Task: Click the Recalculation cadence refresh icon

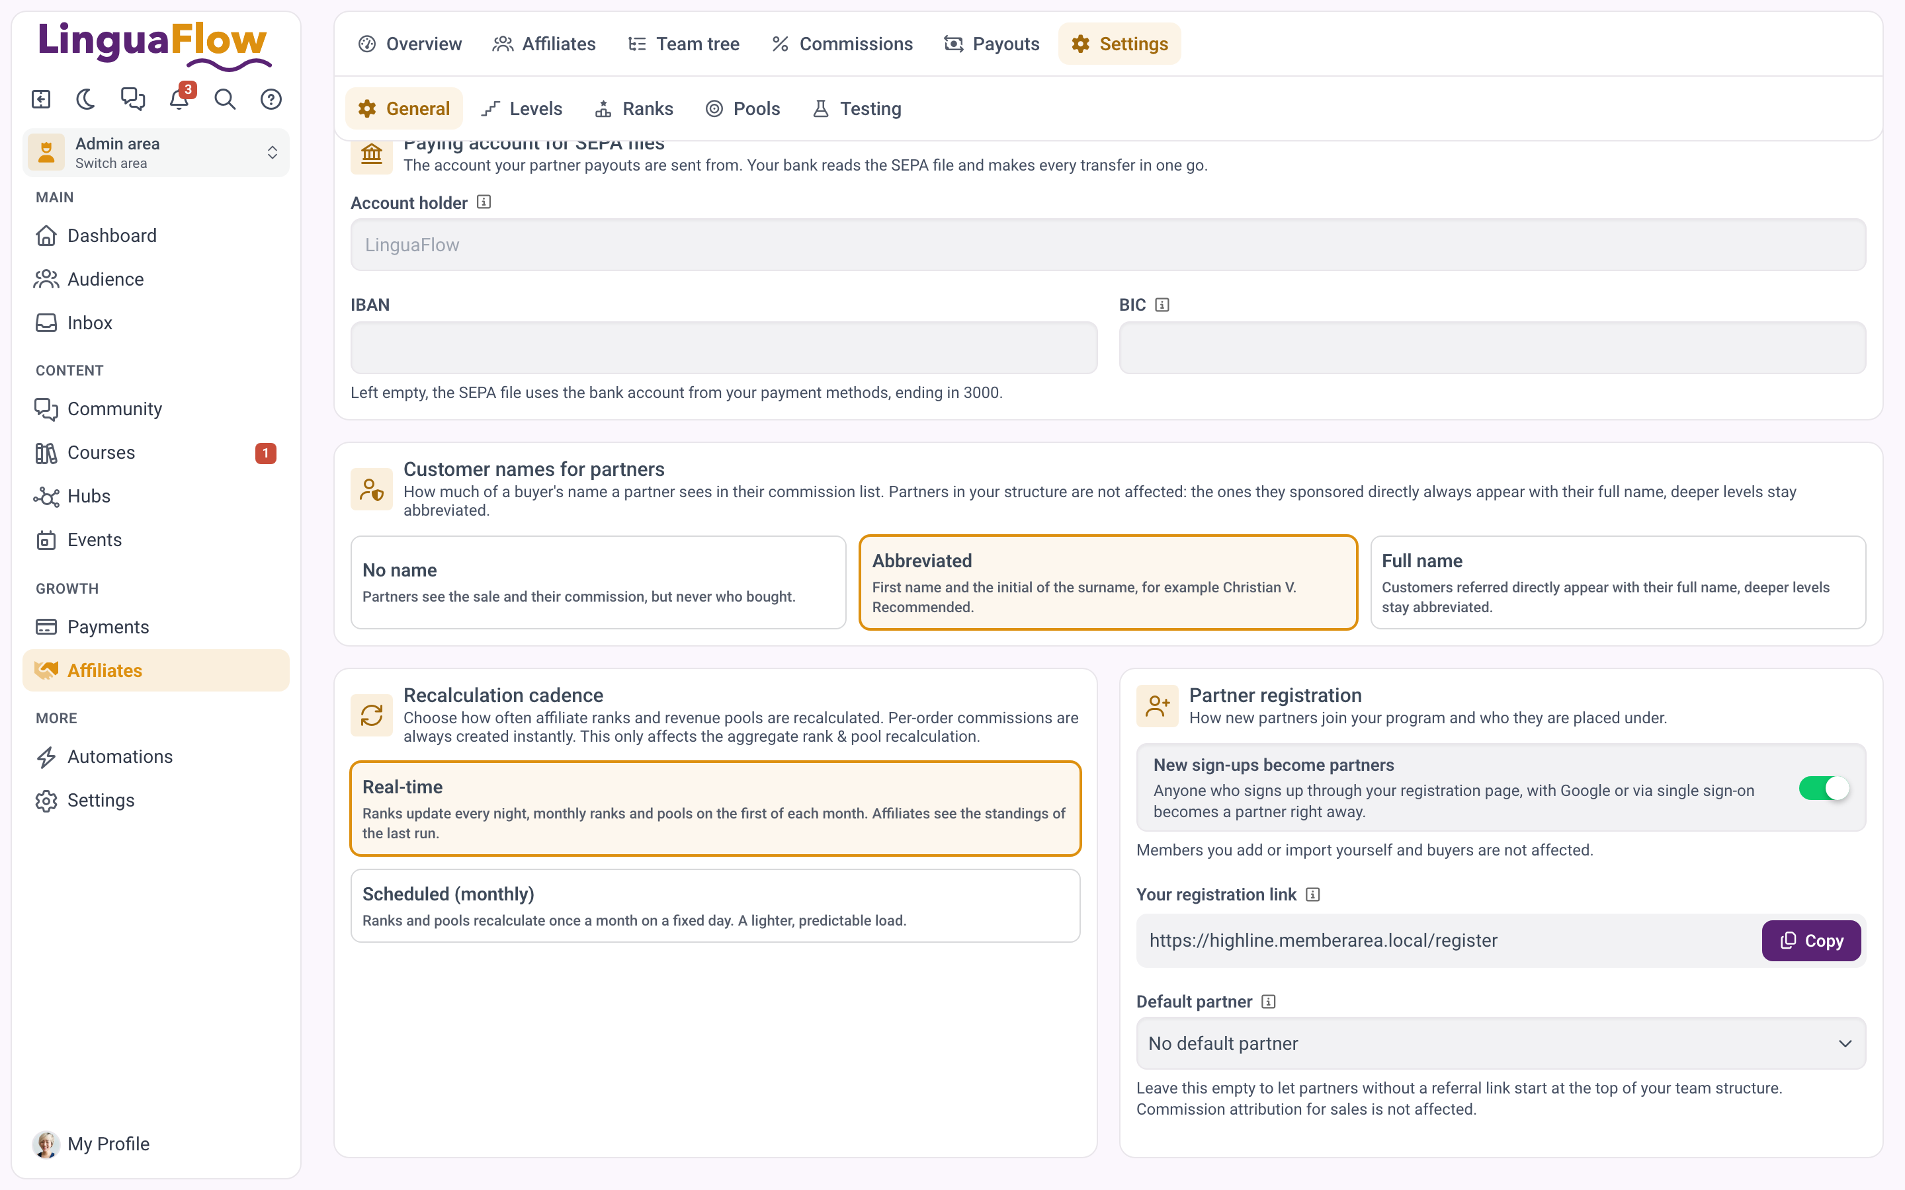Action: (x=372, y=715)
